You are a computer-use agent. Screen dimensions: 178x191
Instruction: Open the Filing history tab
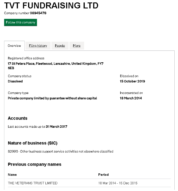38,46
